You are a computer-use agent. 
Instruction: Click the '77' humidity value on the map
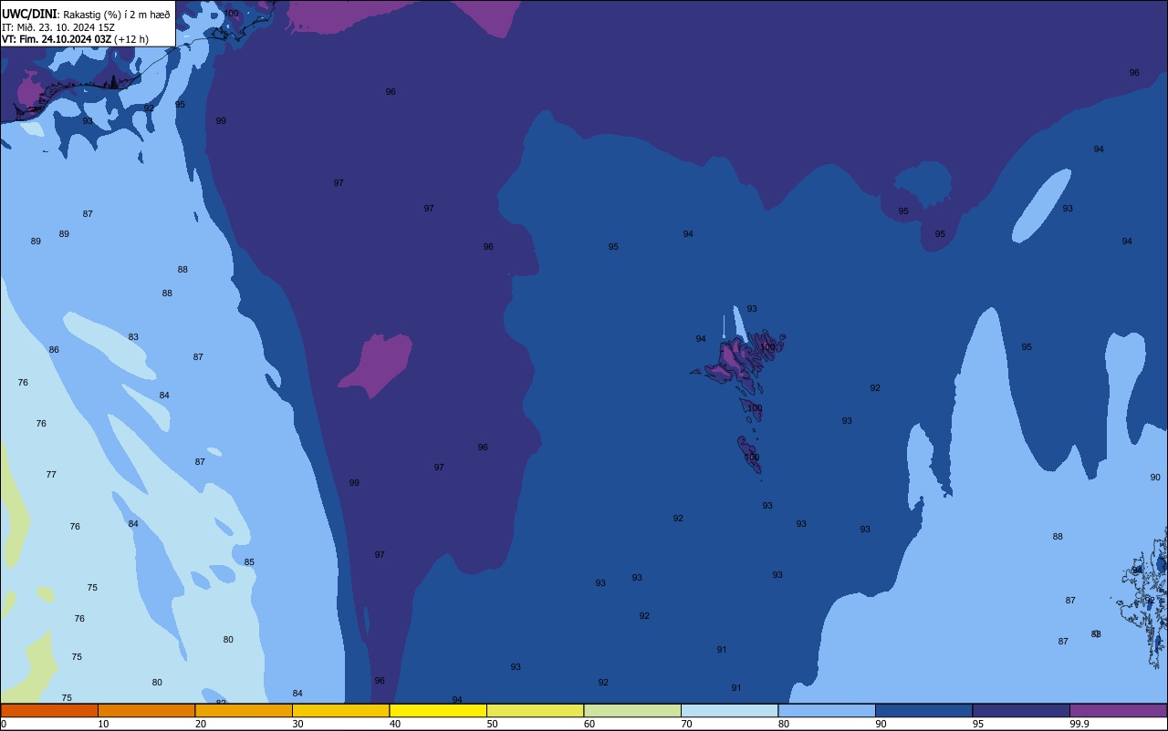point(51,475)
